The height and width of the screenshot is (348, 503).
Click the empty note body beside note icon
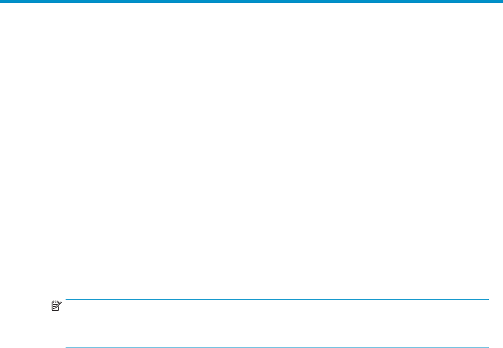click(277, 323)
